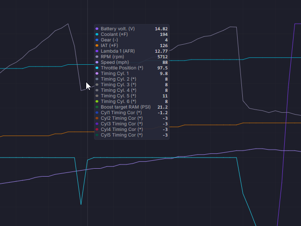Select the RPM (rpm) tooltip row
Viewport: 301px width, 226px height.
(132, 57)
